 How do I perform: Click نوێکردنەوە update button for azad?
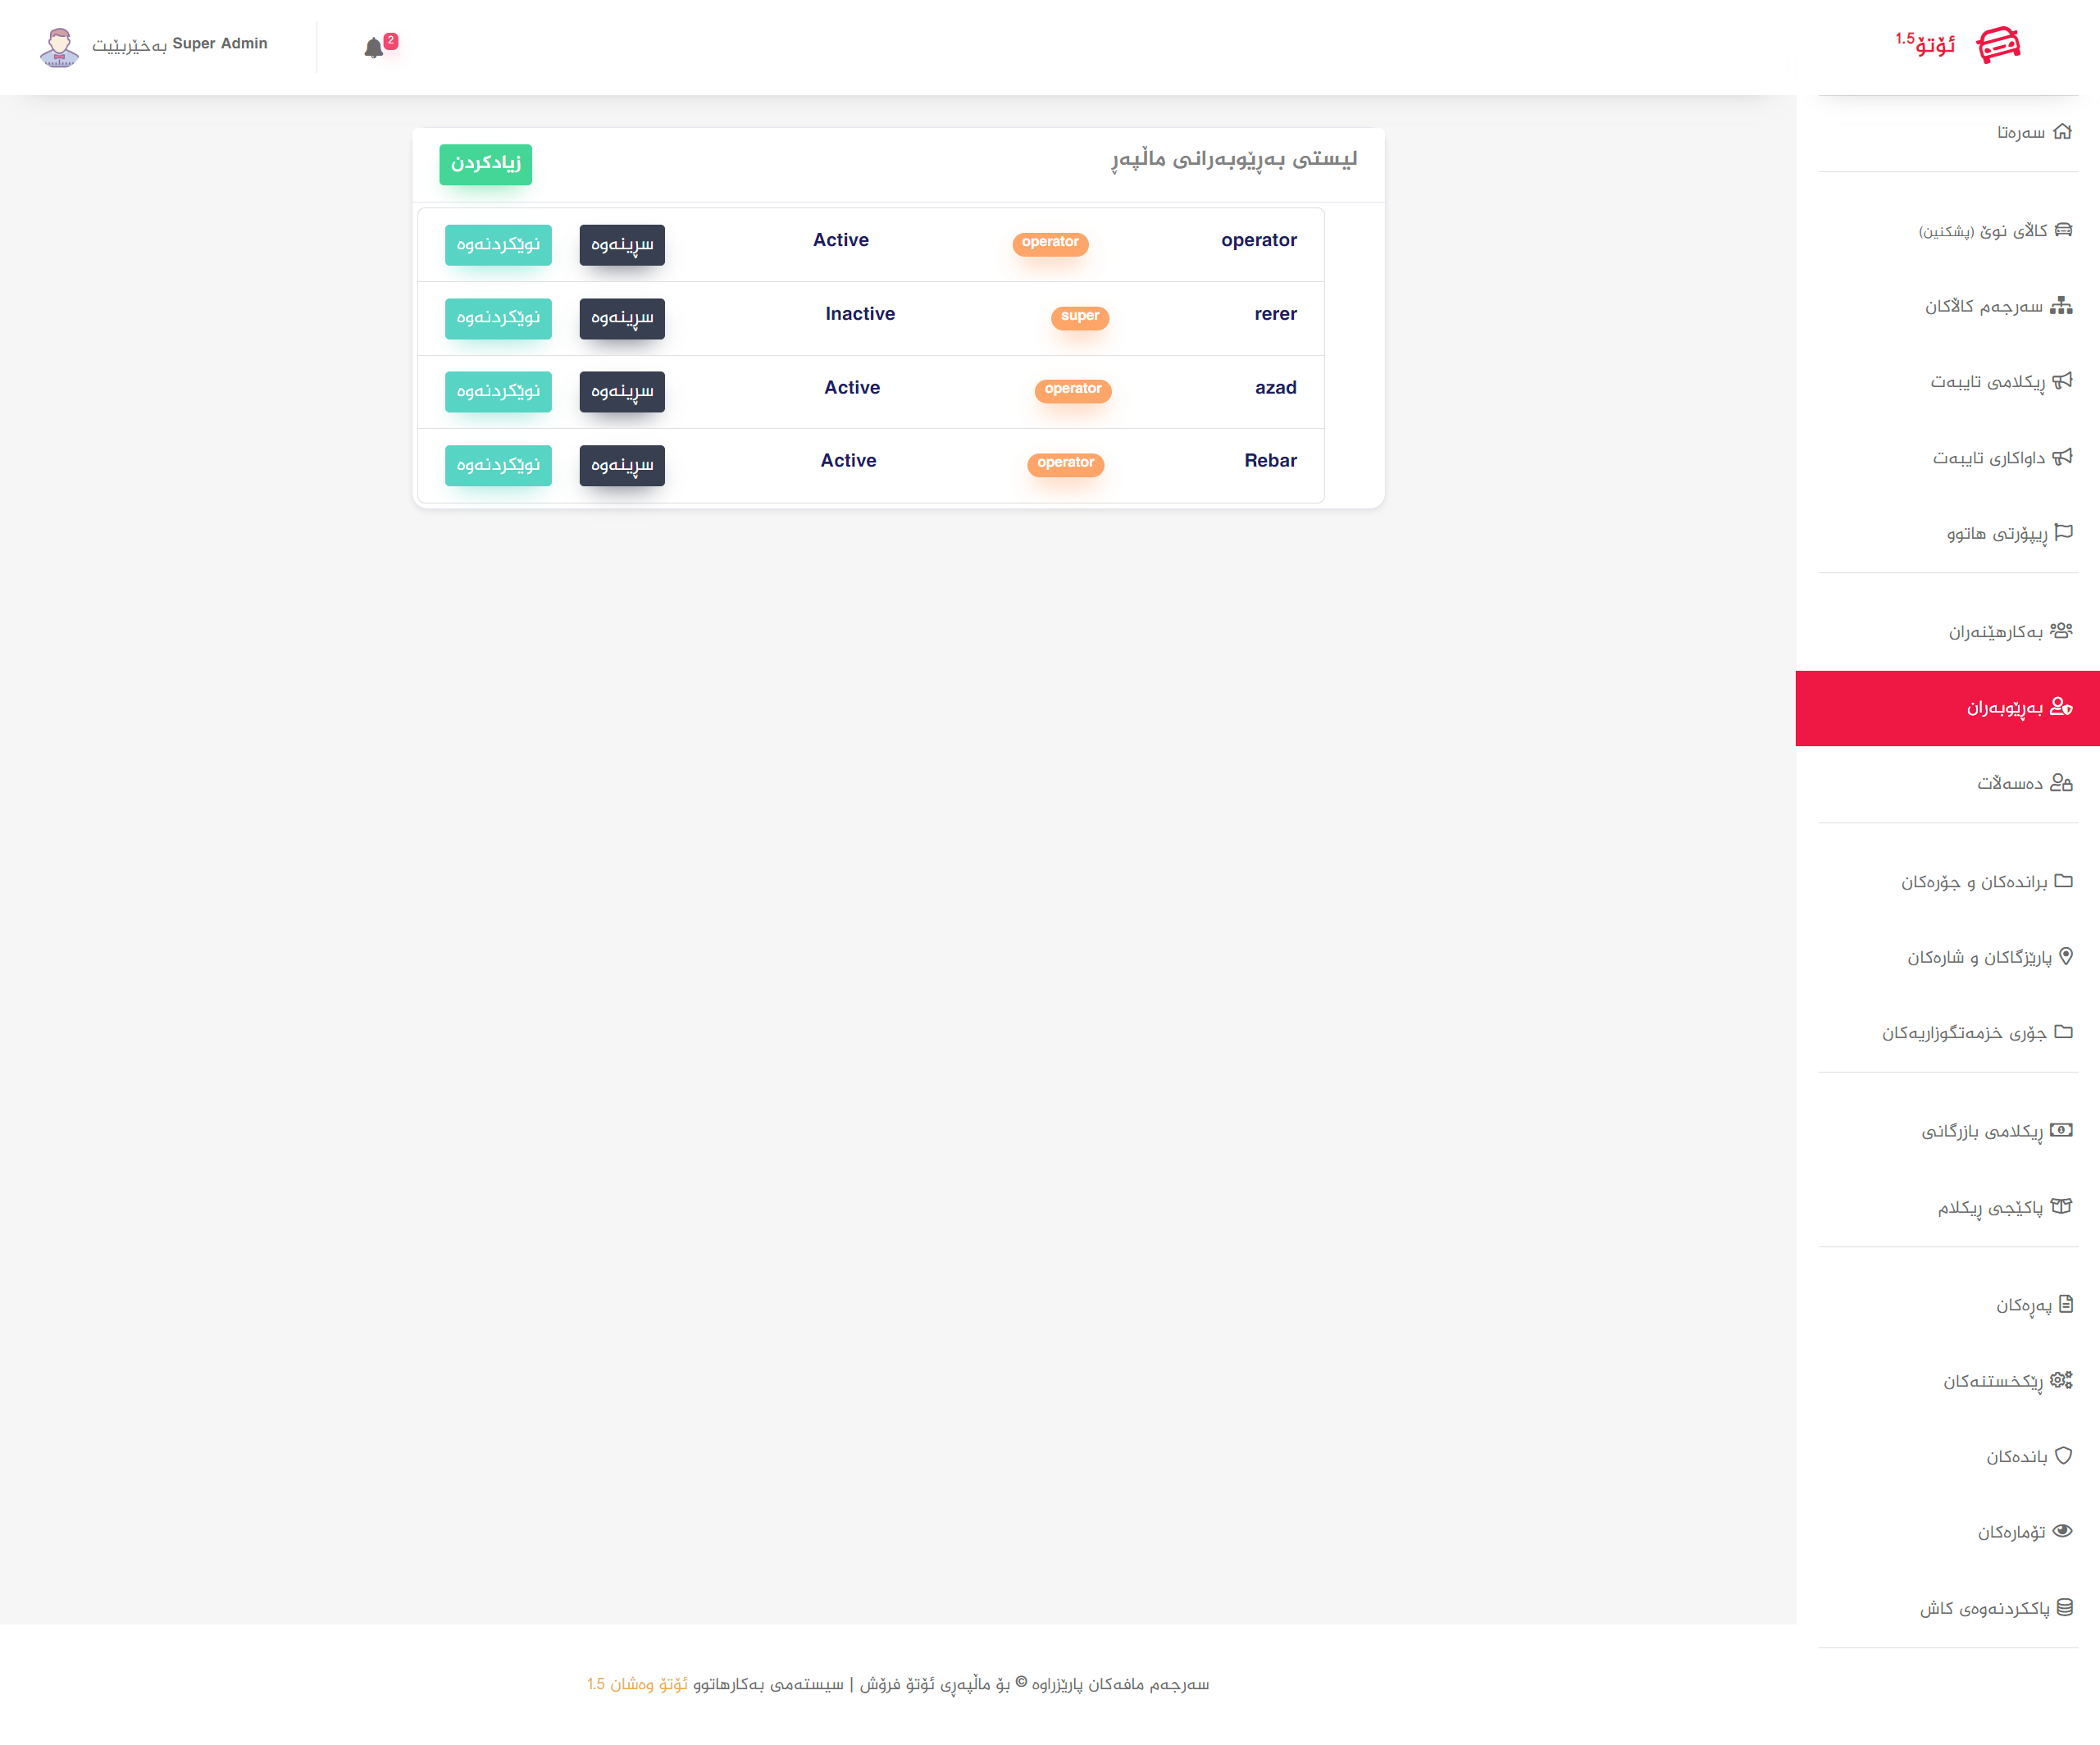point(498,391)
